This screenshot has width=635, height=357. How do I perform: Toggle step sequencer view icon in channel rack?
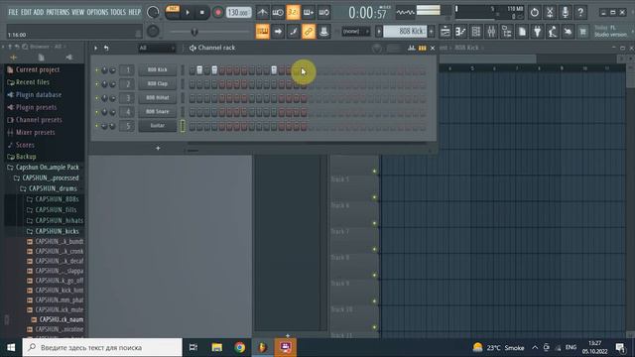422,48
